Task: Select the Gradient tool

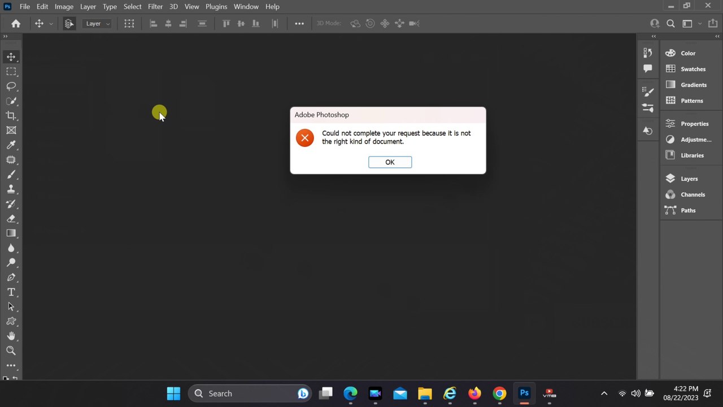Action: pos(11,233)
